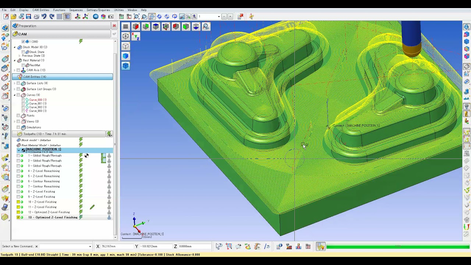Click the cube view with magnifier
The image size is (471, 265).
tap(206, 26)
